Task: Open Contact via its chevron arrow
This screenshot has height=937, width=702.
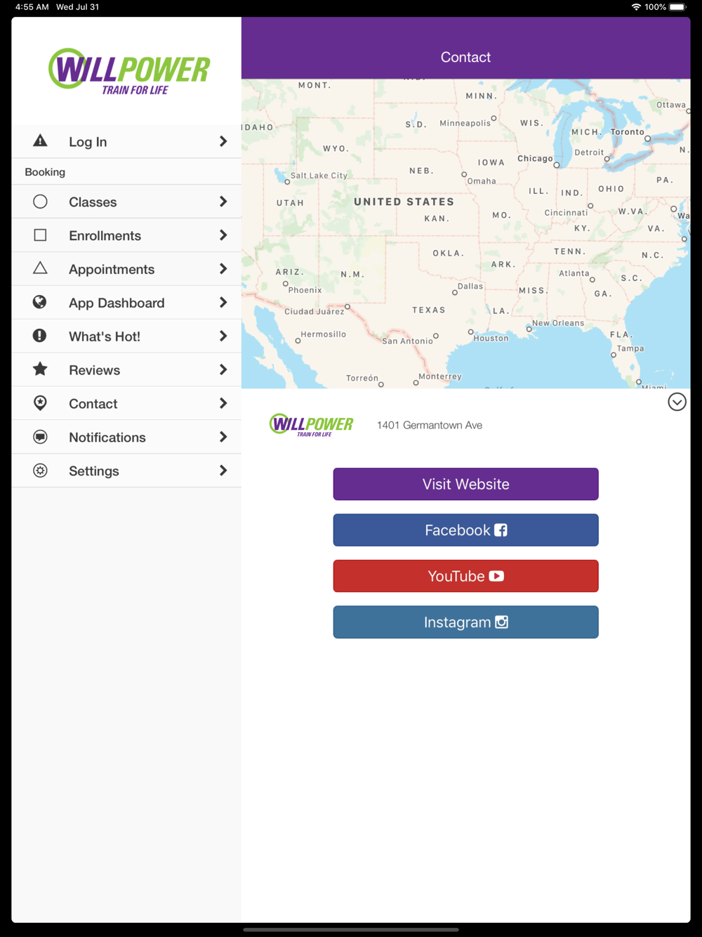Action: point(223,403)
